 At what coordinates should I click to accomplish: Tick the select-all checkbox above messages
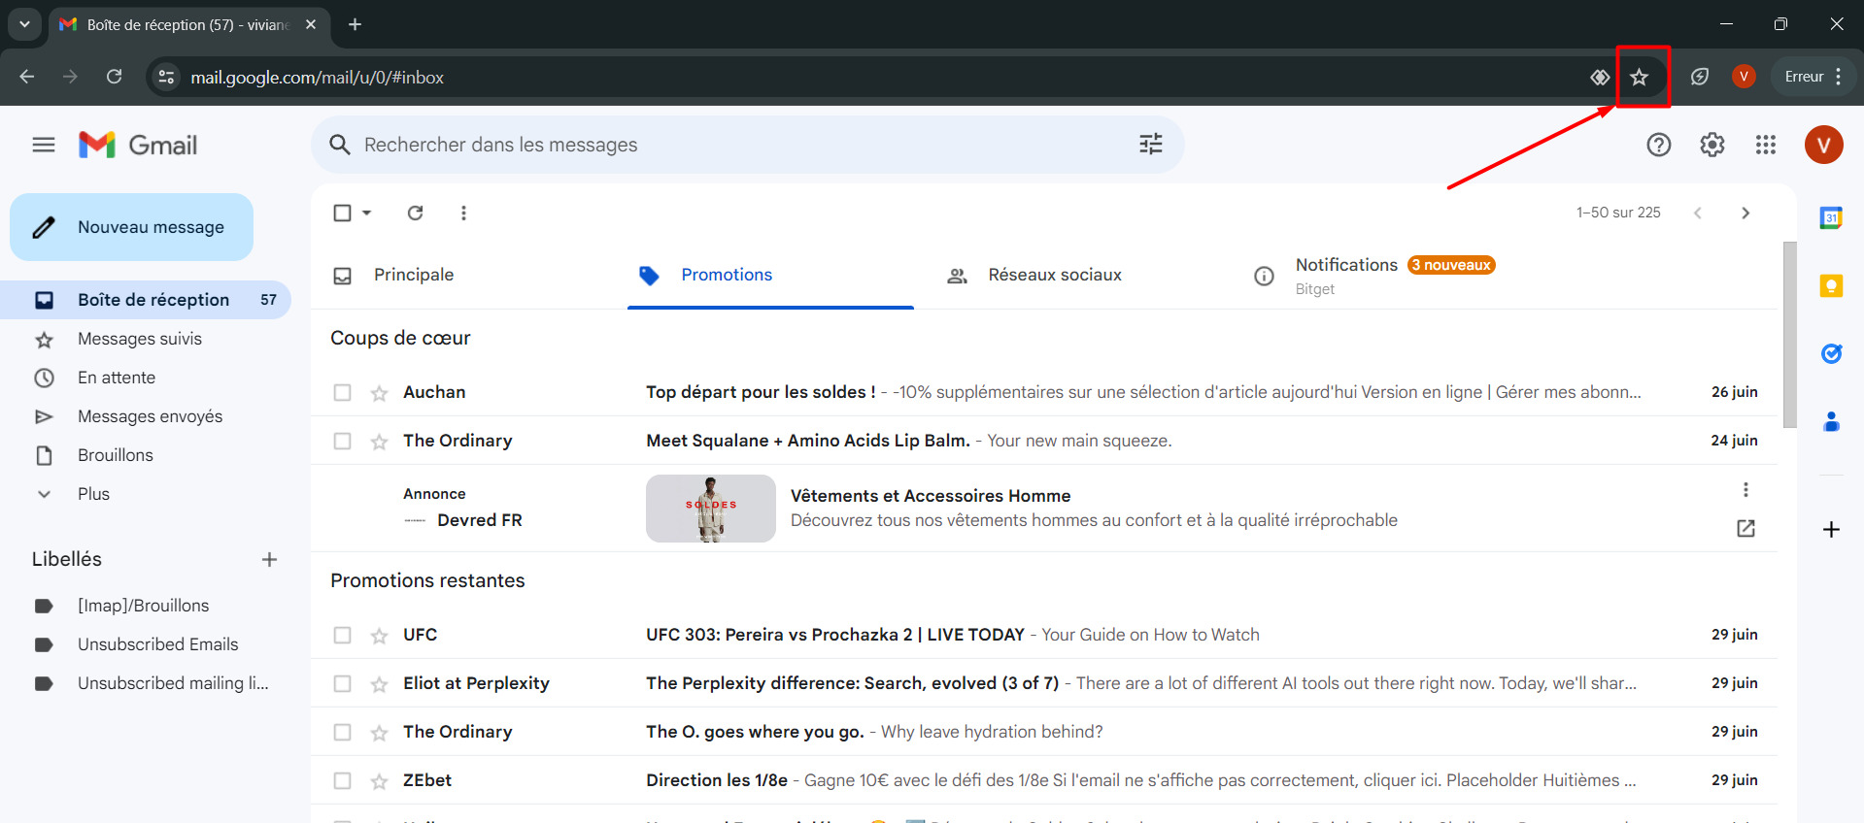click(342, 213)
